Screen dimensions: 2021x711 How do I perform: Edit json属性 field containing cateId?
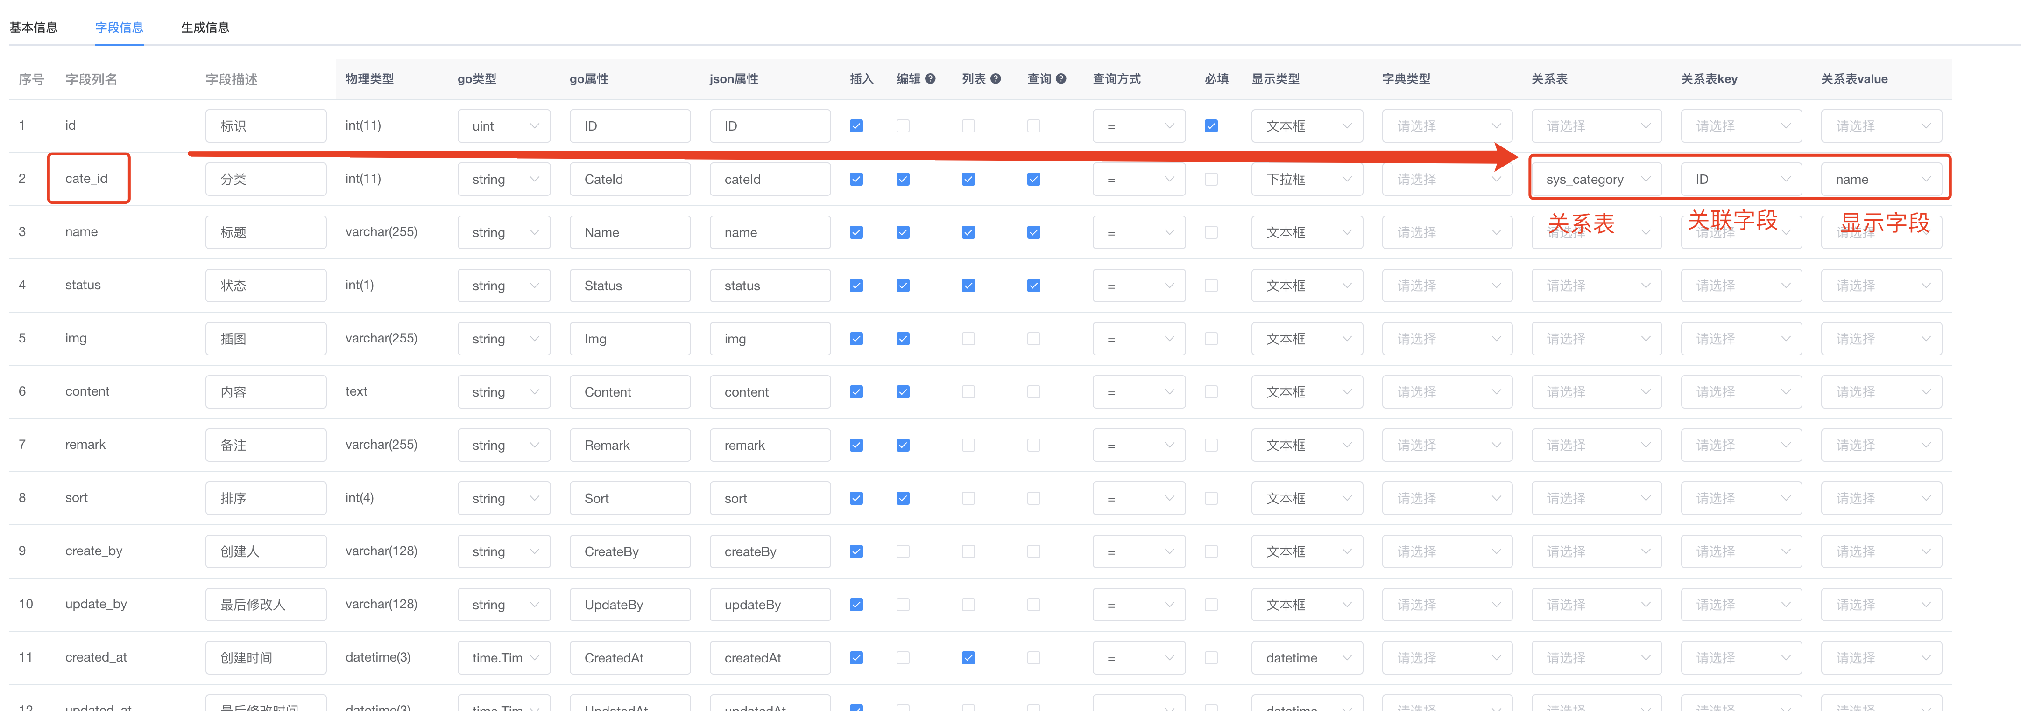pos(770,180)
